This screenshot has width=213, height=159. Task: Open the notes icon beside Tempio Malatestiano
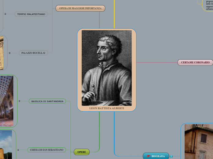click(5, 14)
